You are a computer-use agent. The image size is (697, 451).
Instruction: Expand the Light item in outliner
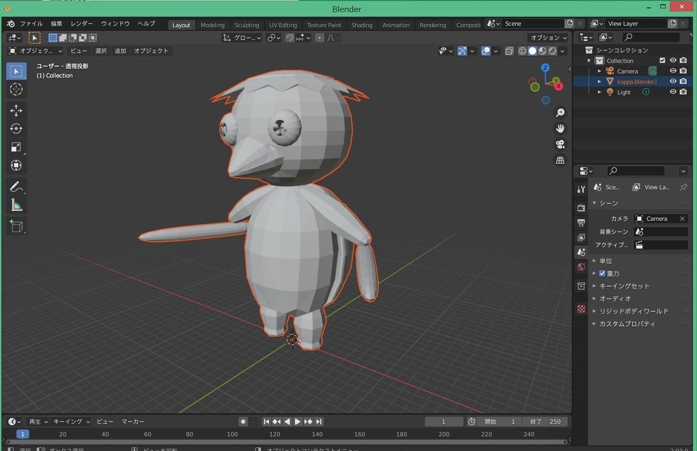tap(599, 92)
